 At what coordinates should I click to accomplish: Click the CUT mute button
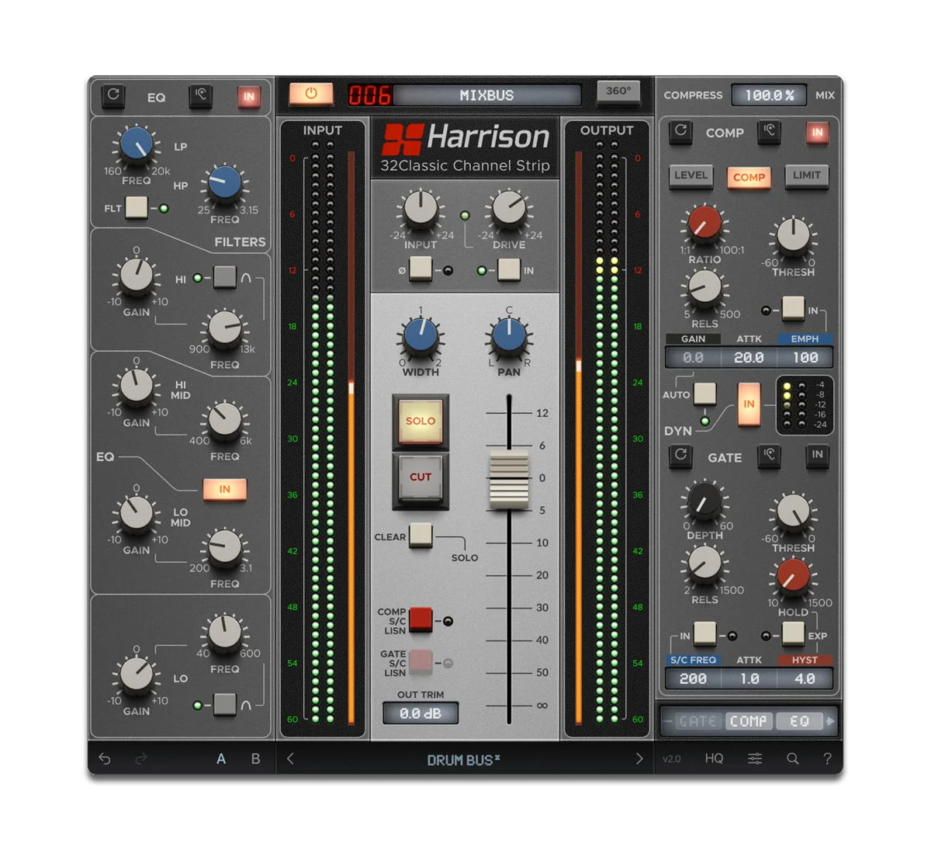(421, 477)
